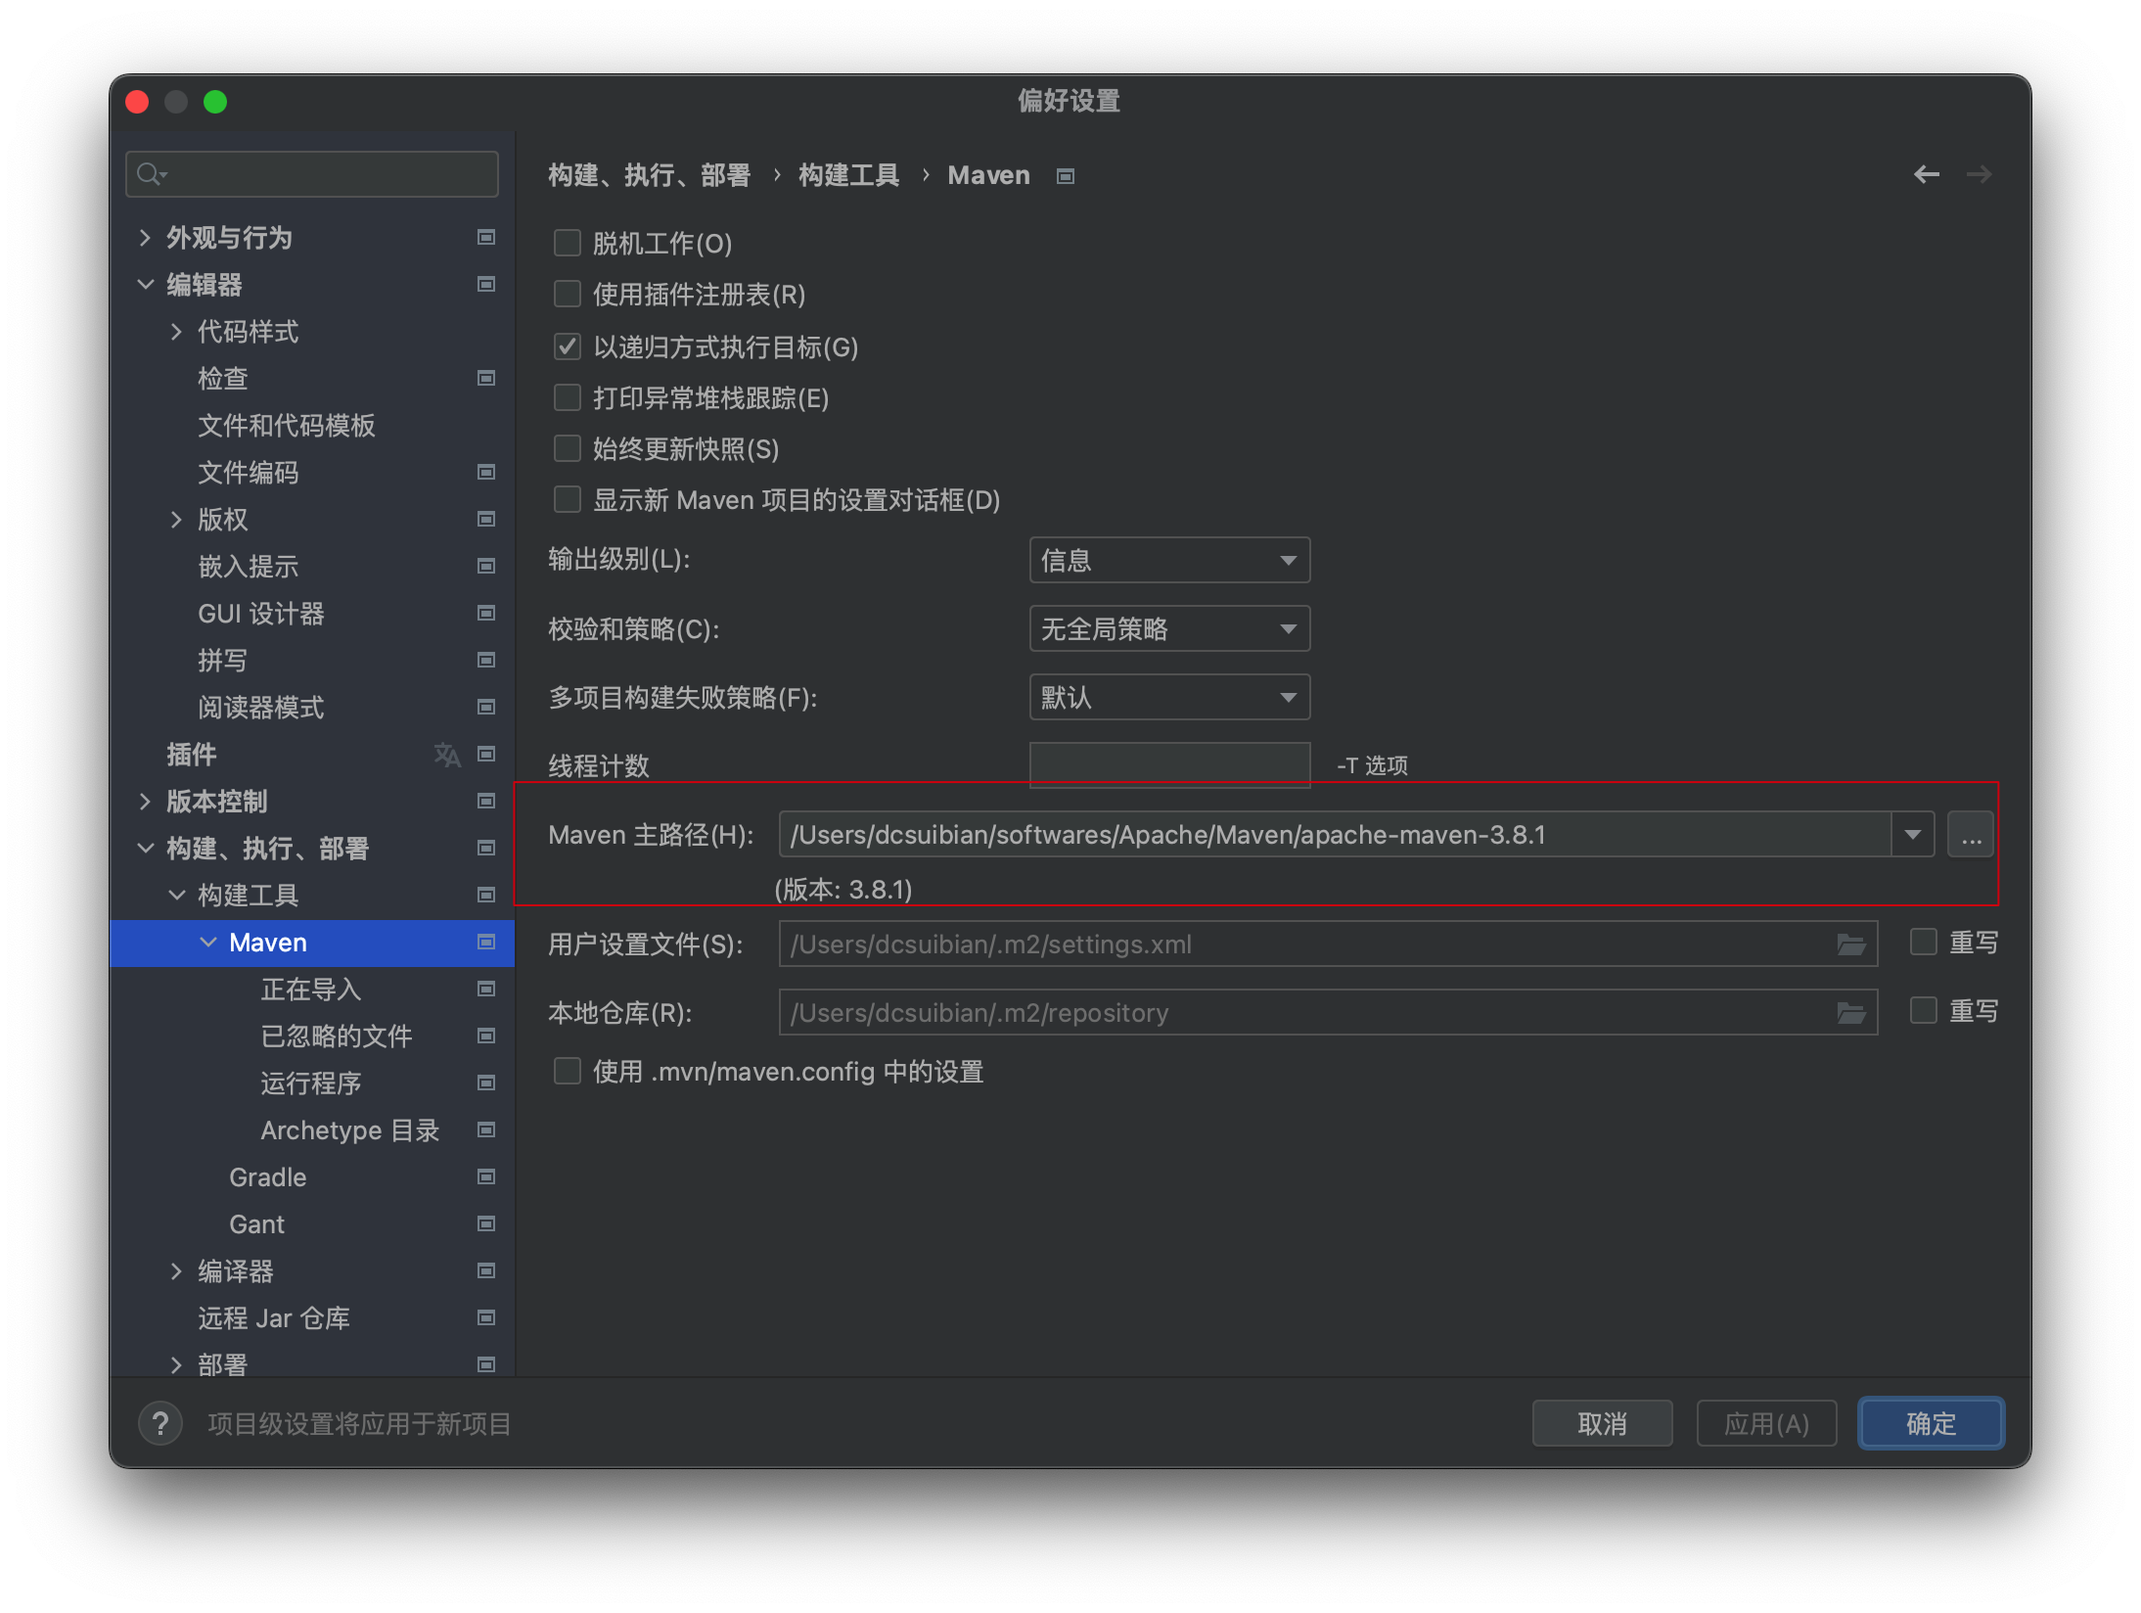
Task: Click 取消 button
Action: pyautogui.click(x=1602, y=1423)
